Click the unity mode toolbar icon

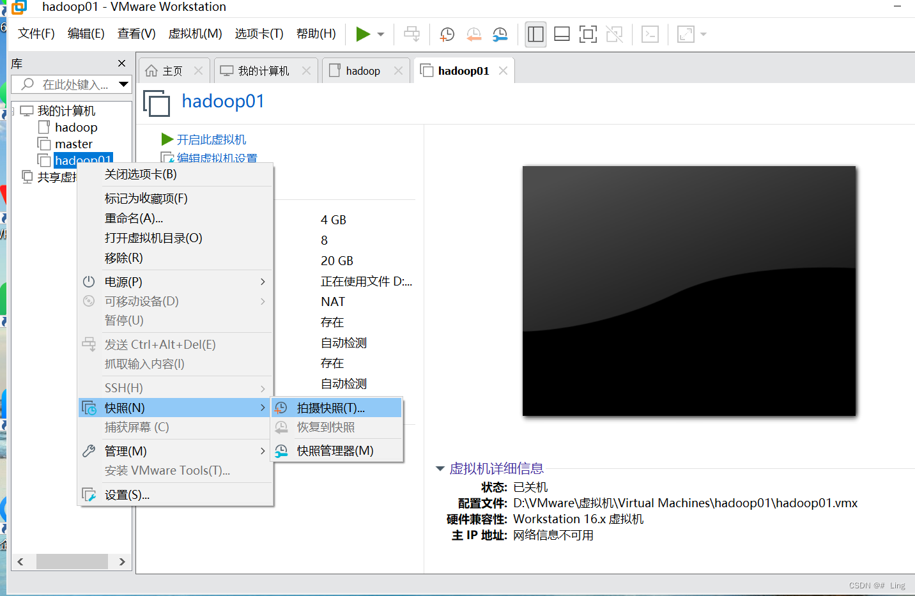coord(614,34)
